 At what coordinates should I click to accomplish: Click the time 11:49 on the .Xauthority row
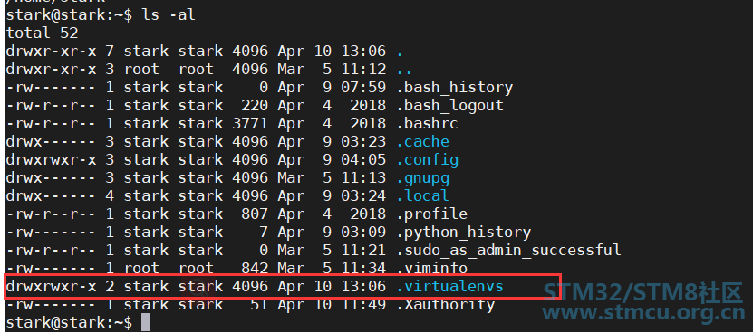[x=364, y=305]
